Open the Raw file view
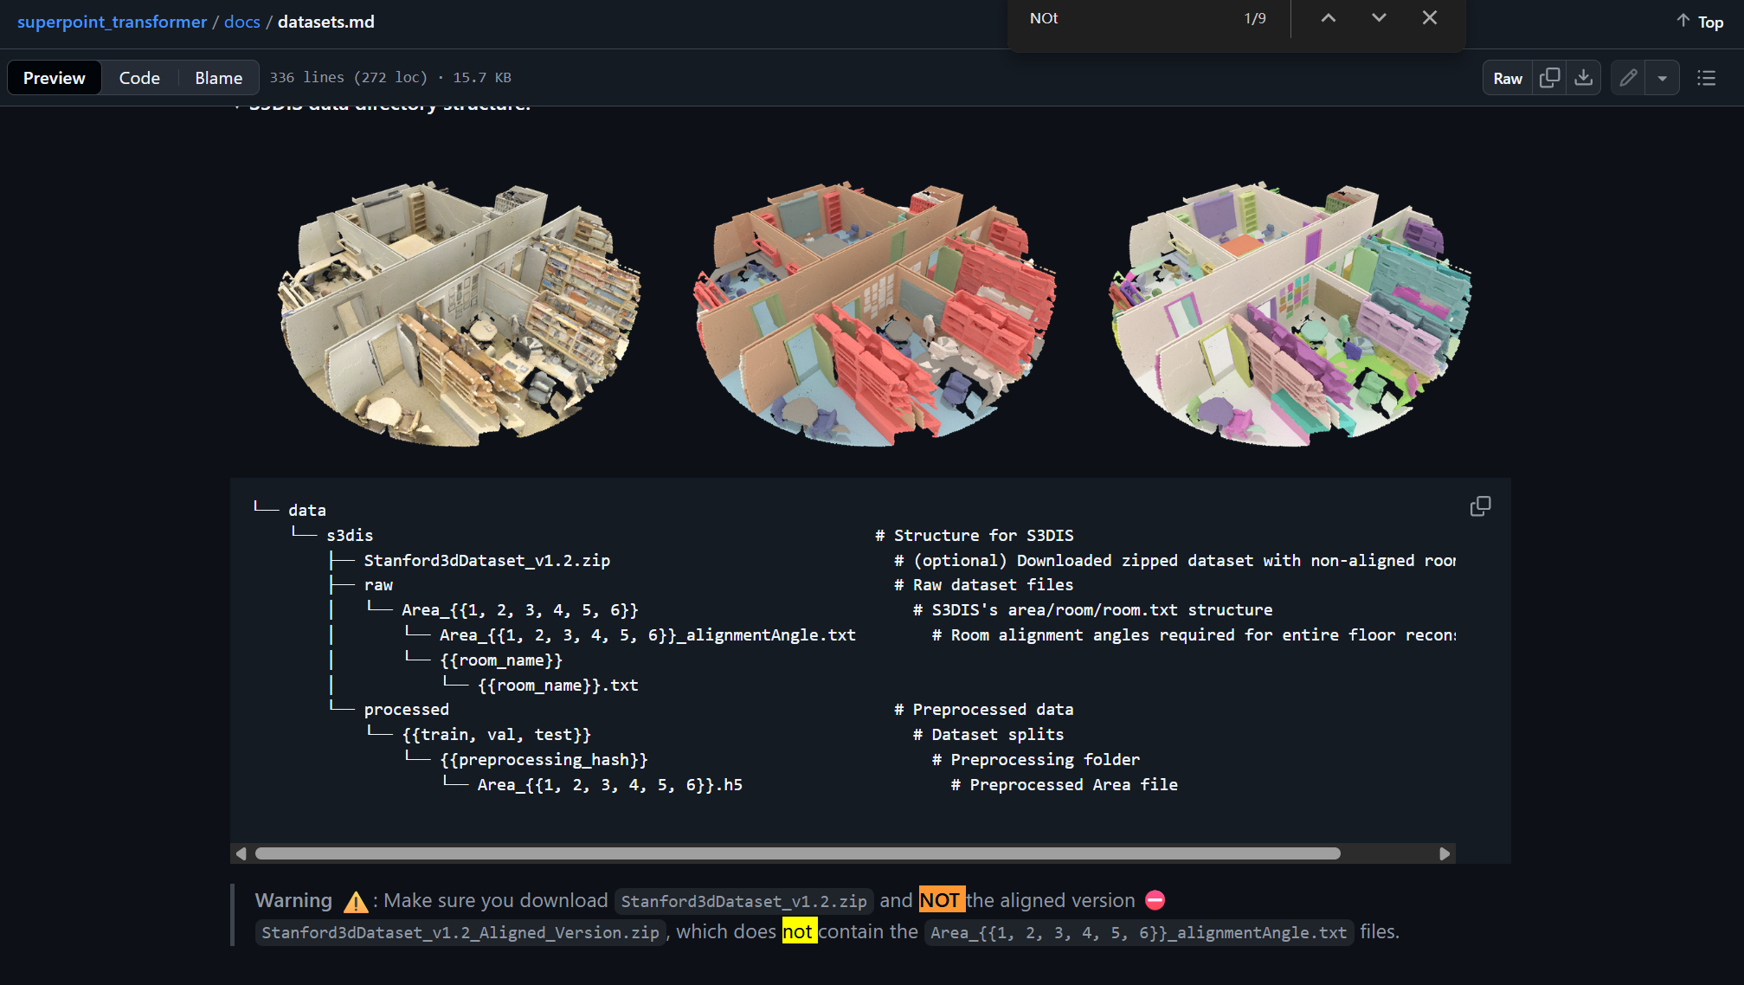Viewport: 1744px width, 985px height. click(x=1507, y=78)
